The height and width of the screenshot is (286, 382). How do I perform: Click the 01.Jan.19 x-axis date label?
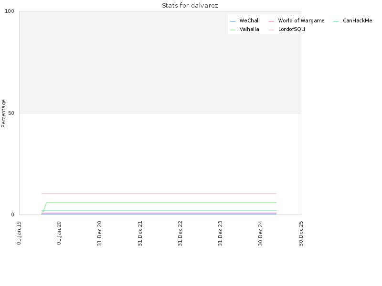coord(19,233)
